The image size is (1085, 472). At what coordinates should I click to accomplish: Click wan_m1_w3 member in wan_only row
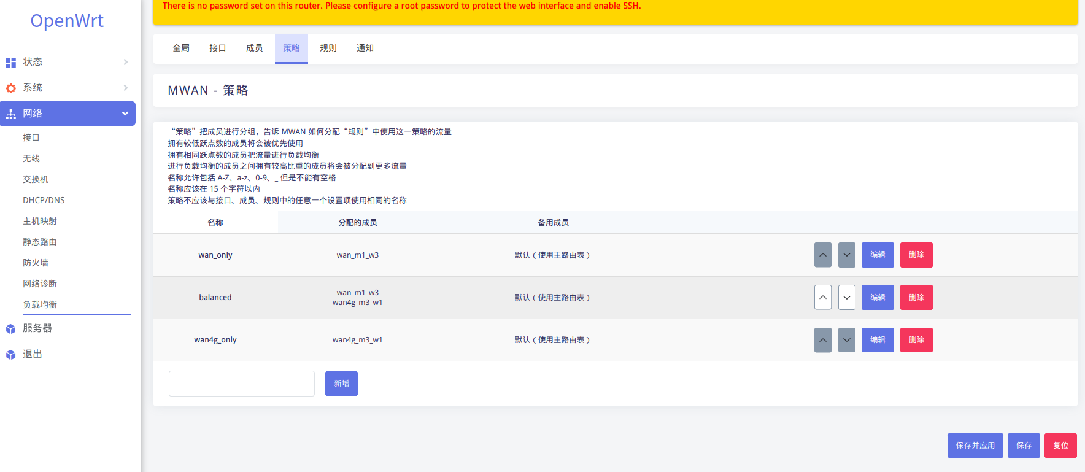point(358,255)
